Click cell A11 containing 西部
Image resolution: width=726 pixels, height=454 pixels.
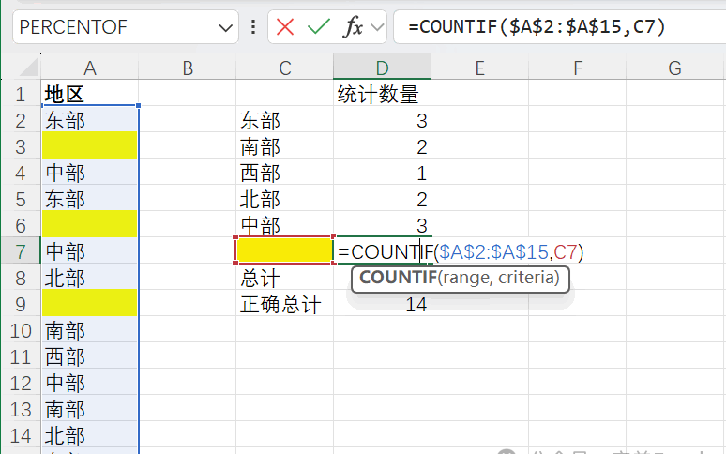click(89, 356)
